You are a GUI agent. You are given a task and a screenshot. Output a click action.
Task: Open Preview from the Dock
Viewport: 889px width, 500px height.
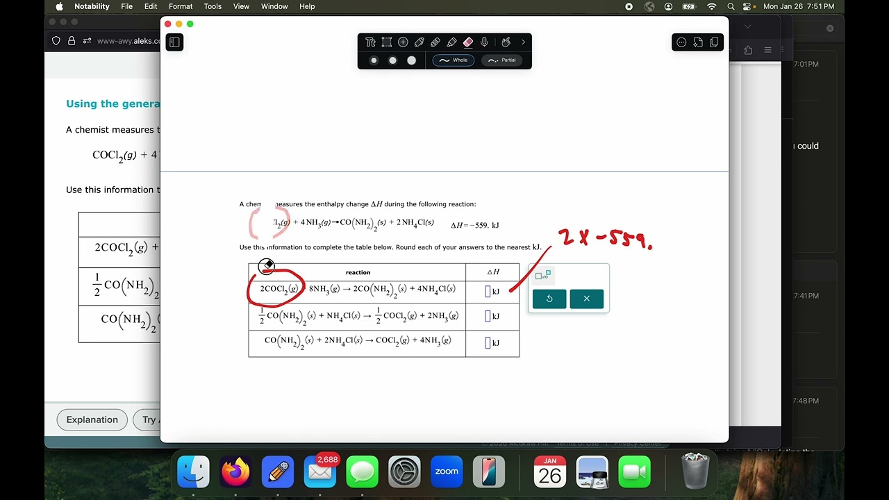[592, 472]
